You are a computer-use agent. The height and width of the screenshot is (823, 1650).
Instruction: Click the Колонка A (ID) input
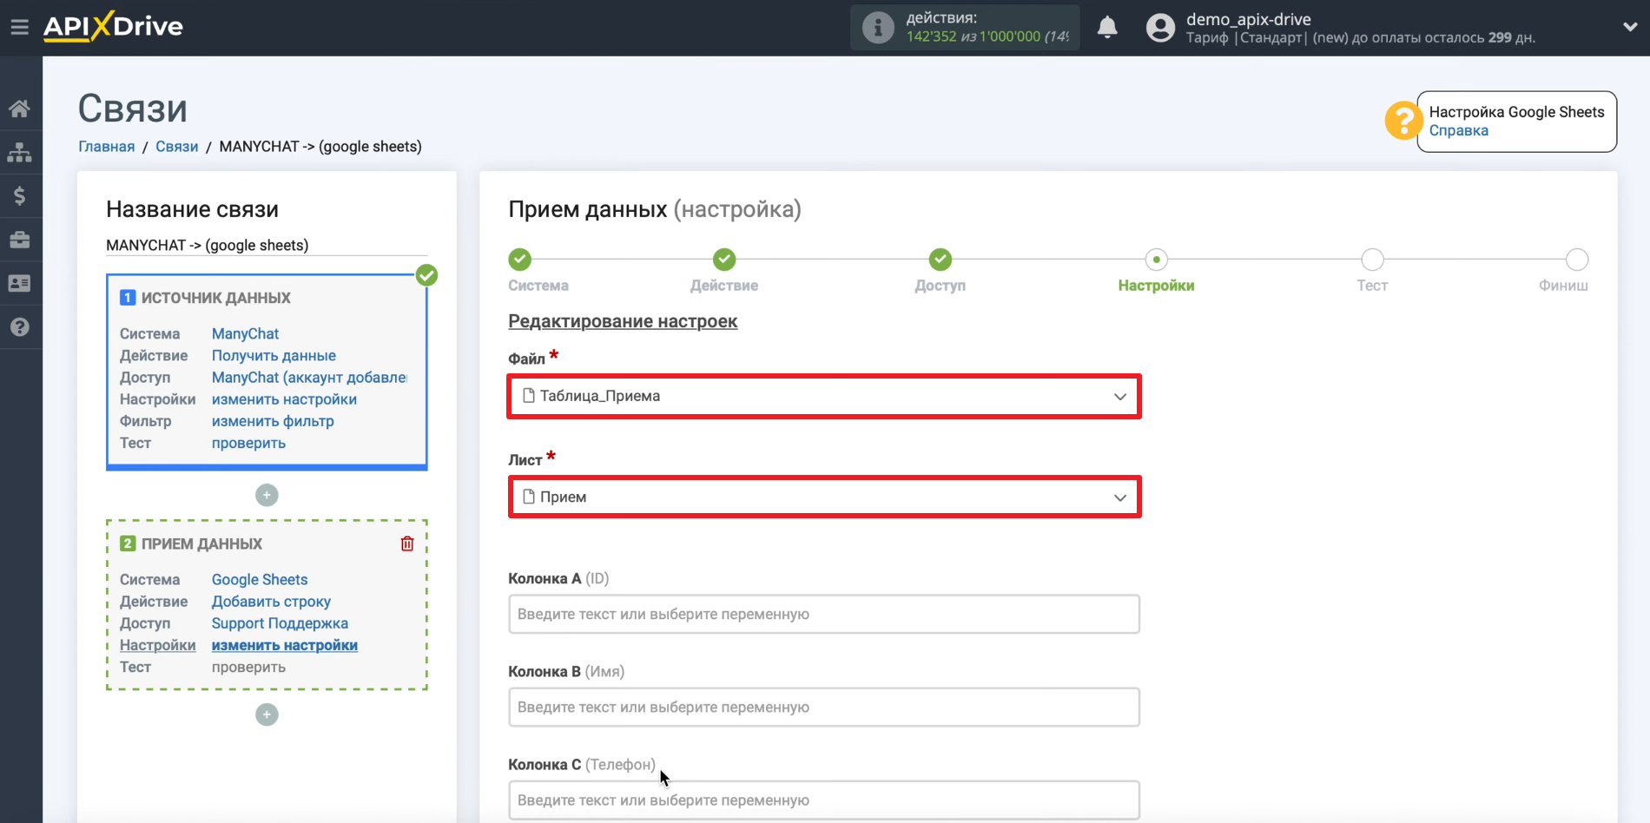pyautogui.click(x=824, y=614)
